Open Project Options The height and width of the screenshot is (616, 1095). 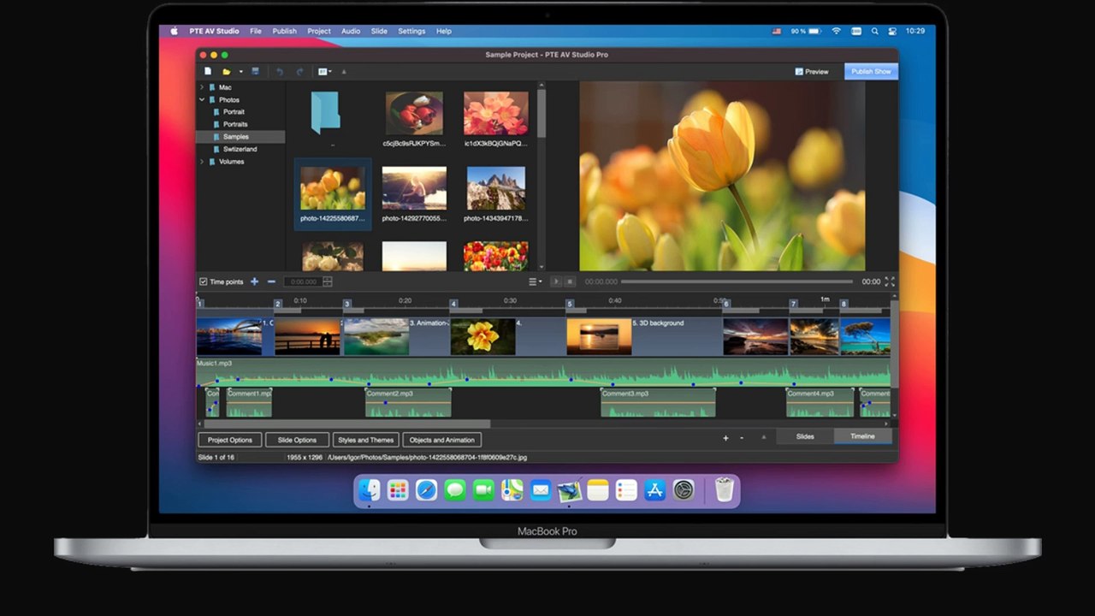[230, 440]
